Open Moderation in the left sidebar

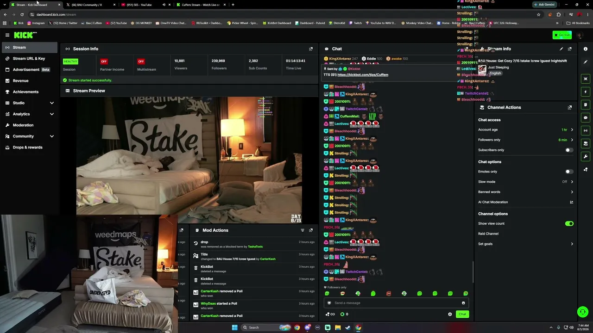click(x=30, y=125)
